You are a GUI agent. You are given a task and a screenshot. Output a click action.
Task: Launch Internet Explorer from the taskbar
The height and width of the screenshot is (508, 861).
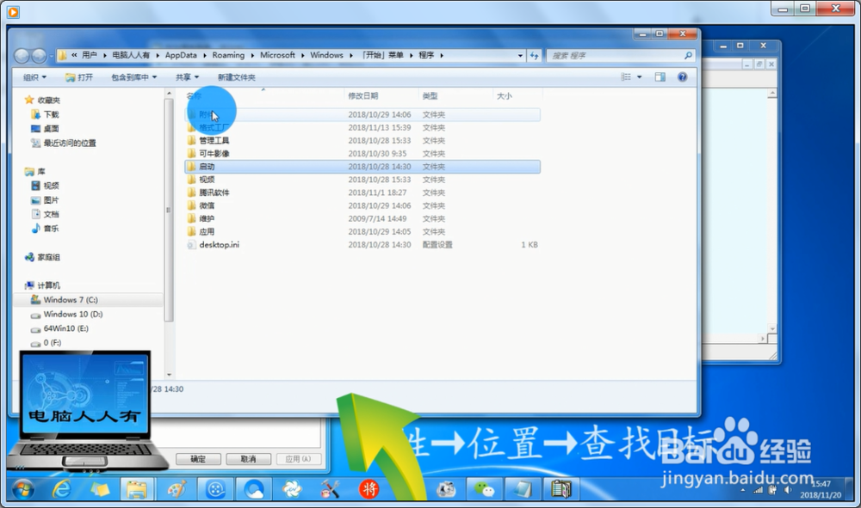[x=61, y=489]
